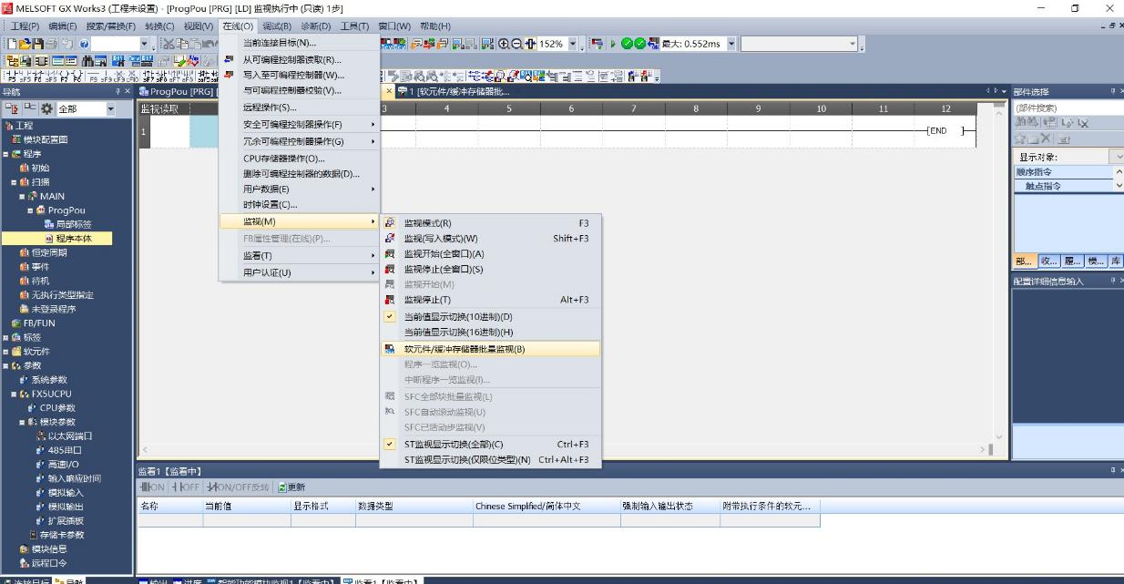Image resolution: width=1124 pixels, height=584 pixels.
Task: Click the 部件搜索 input field
Action: point(1068,108)
